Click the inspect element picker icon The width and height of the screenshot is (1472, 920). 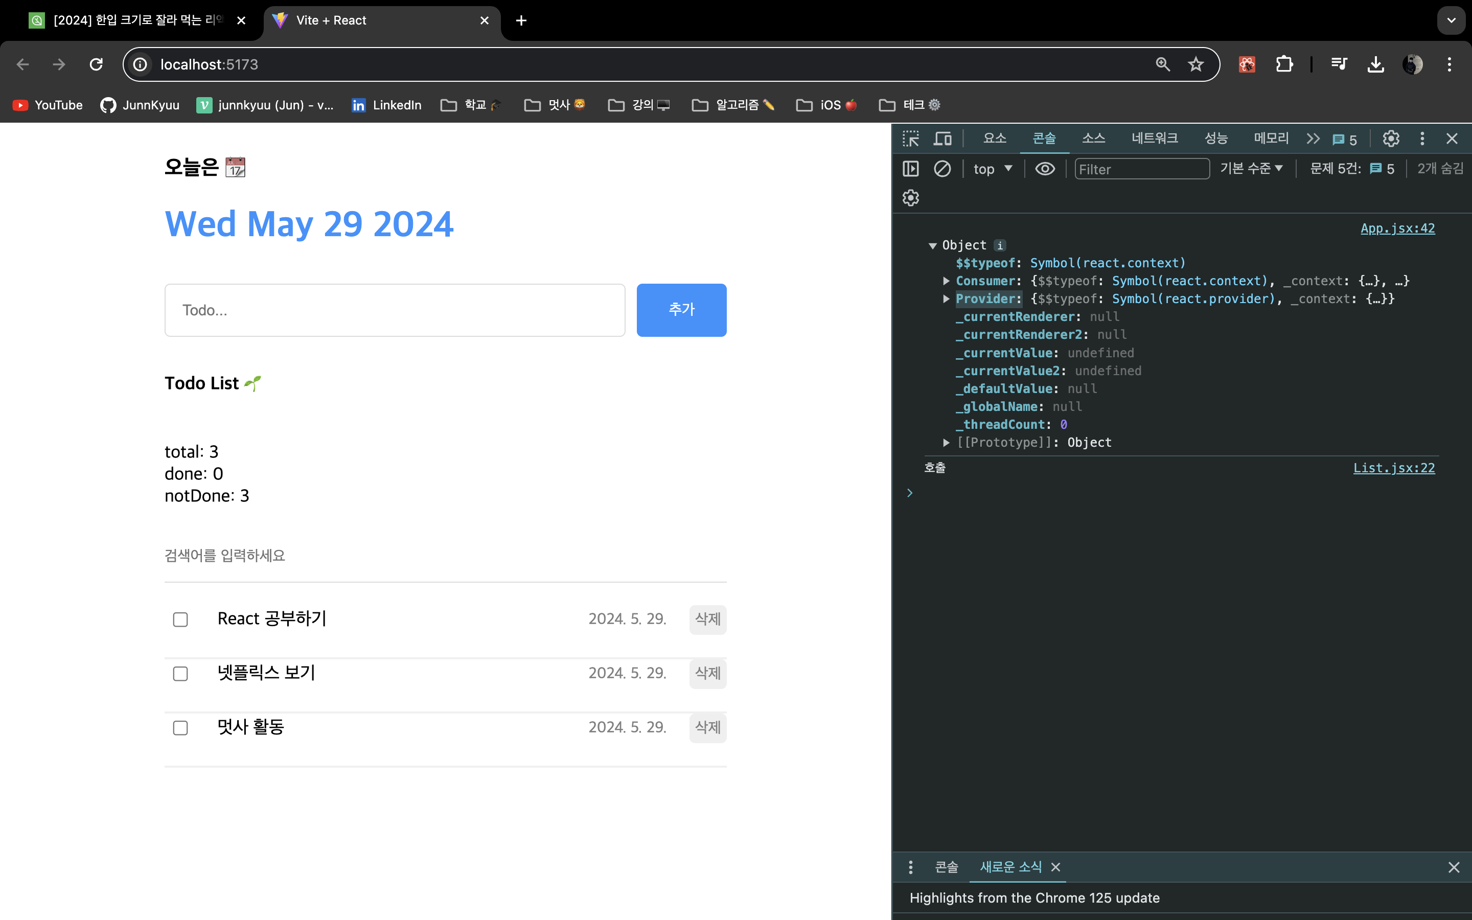coord(911,139)
